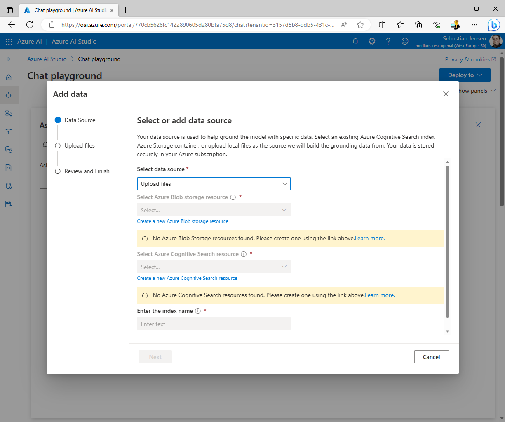
Task: Click the notifications bell icon
Action: pyautogui.click(x=355, y=41)
